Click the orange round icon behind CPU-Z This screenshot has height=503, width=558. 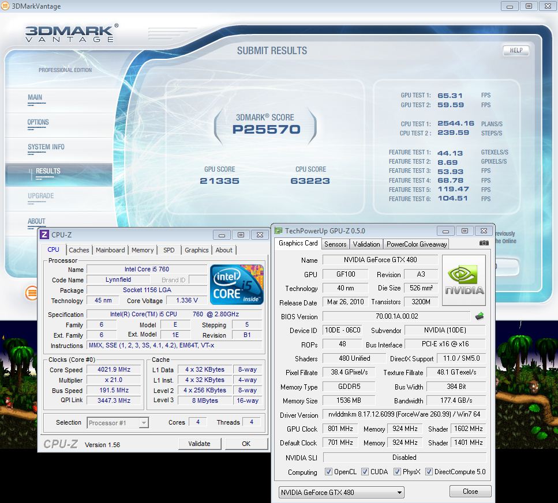pyautogui.click(x=32, y=293)
